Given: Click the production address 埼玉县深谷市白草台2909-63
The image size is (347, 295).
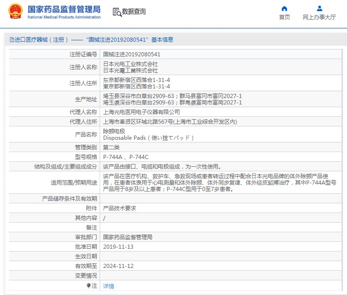Looking at the screenshot, I should 139,96.
